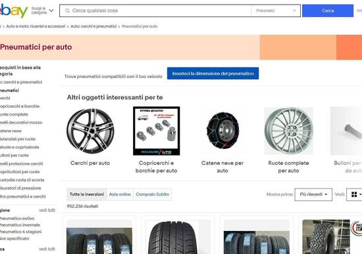Open sidebar Catene neve category
The width and height of the screenshot is (362, 254).
(x=11, y=131)
